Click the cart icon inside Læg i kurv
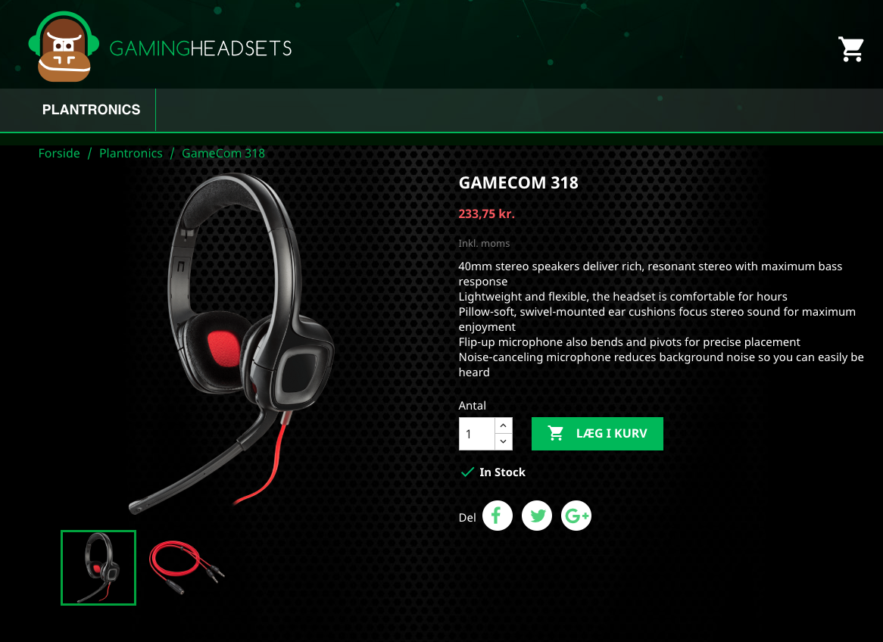 pos(556,433)
